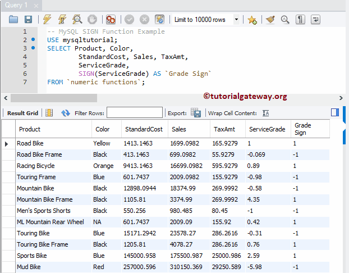Toggle result side panel visibility

point(335,112)
